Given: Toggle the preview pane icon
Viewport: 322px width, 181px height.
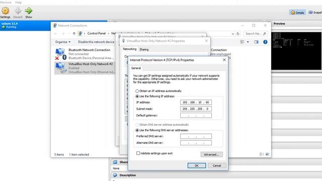Looking at the screenshot, I should coord(256,42).
